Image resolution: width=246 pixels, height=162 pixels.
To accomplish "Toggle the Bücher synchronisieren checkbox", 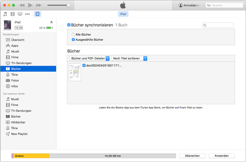I will tap(69, 25).
